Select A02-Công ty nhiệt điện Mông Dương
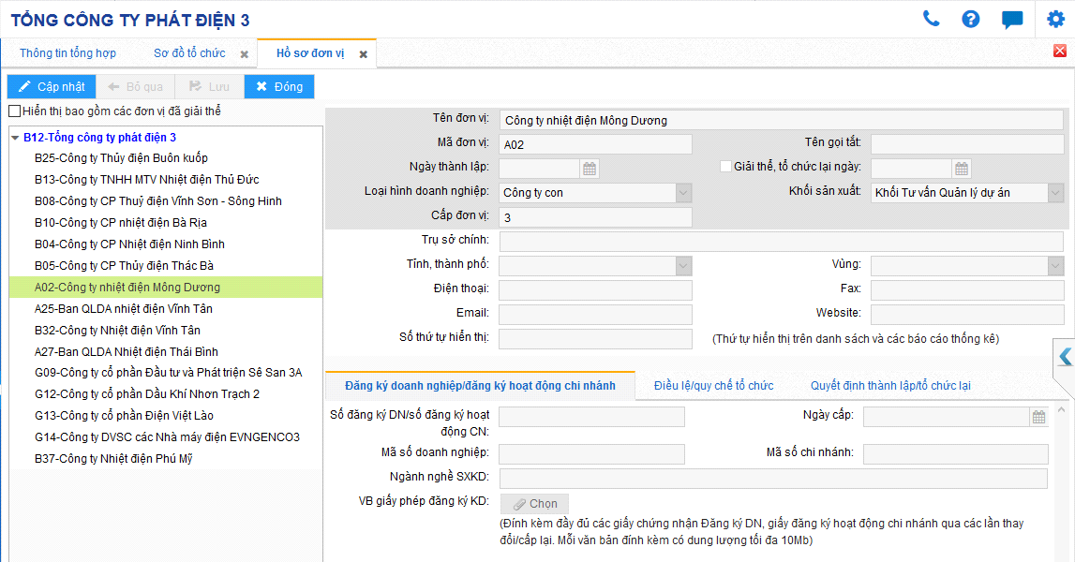This screenshot has height=562, width=1075. [165, 288]
